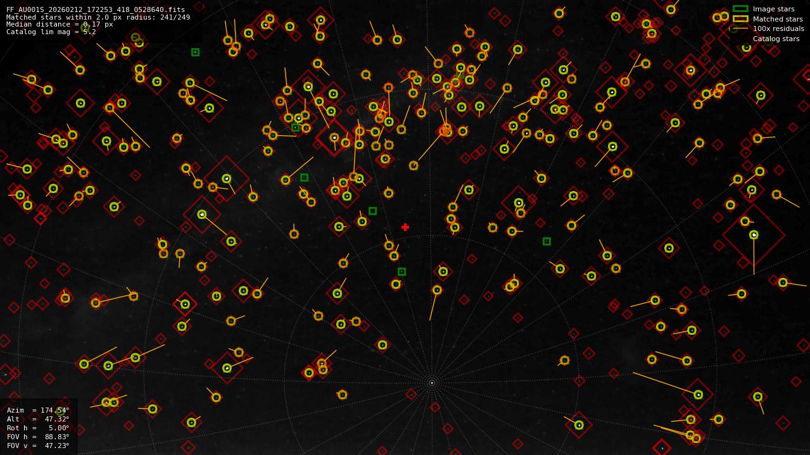
Task: Click the red cross at image center
Action: pos(405,227)
